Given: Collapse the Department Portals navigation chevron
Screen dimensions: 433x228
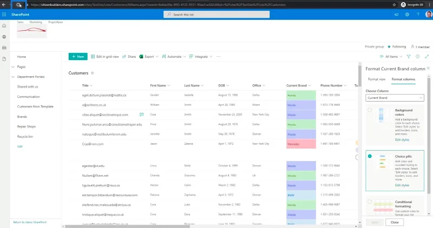Looking at the screenshot, I should (13, 77).
